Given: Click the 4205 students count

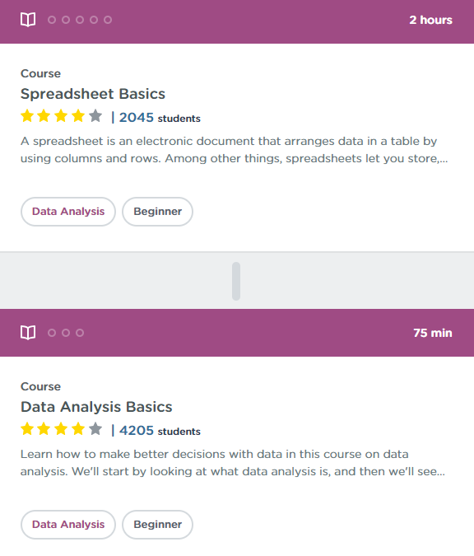Looking at the screenshot, I should [160, 431].
